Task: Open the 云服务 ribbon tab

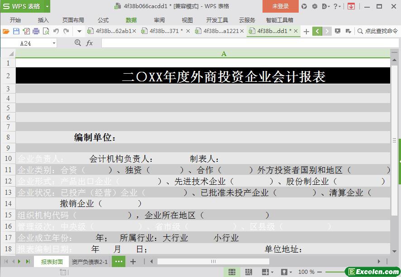Action: coord(247,20)
